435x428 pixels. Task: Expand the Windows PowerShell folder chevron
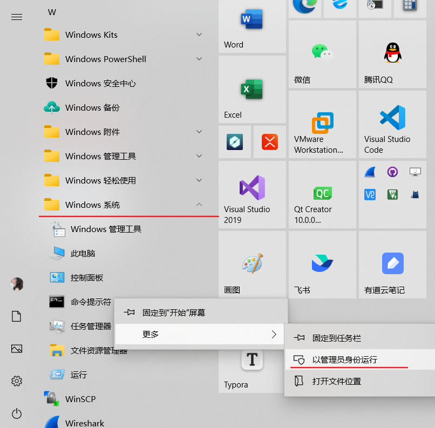[199, 59]
